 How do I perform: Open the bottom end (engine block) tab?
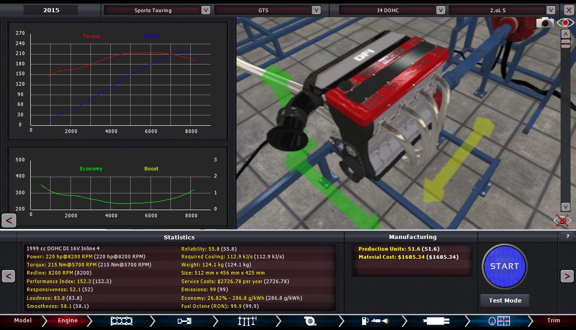coord(121,321)
